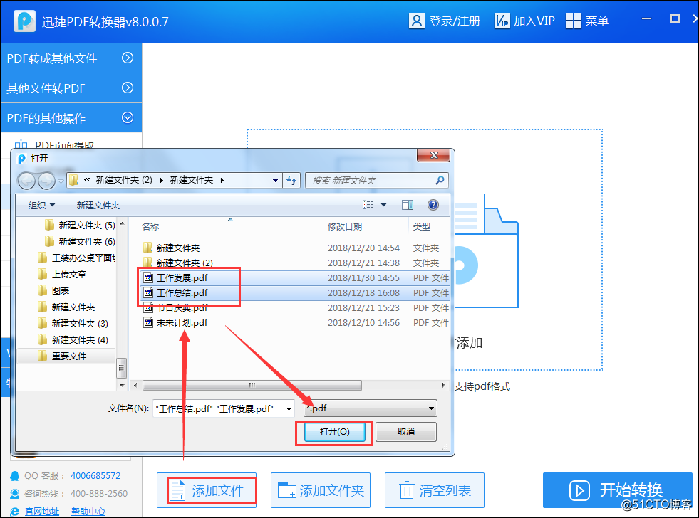Click the horizontal scrollbar thumb in file list

252,385
